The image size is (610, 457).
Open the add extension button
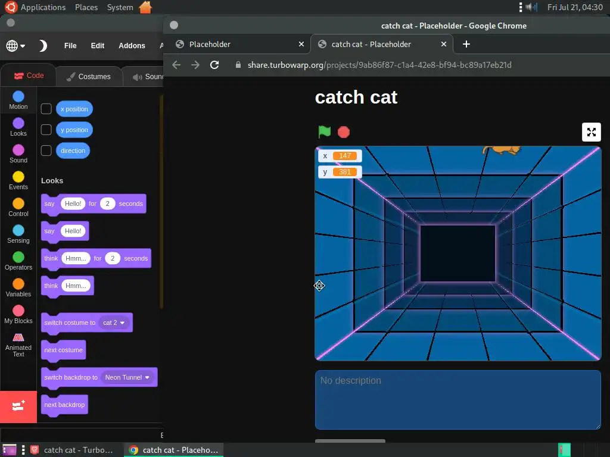point(18,406)
